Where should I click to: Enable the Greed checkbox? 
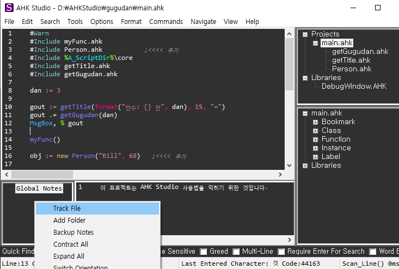pyautogui.click(x=204, y=252)
